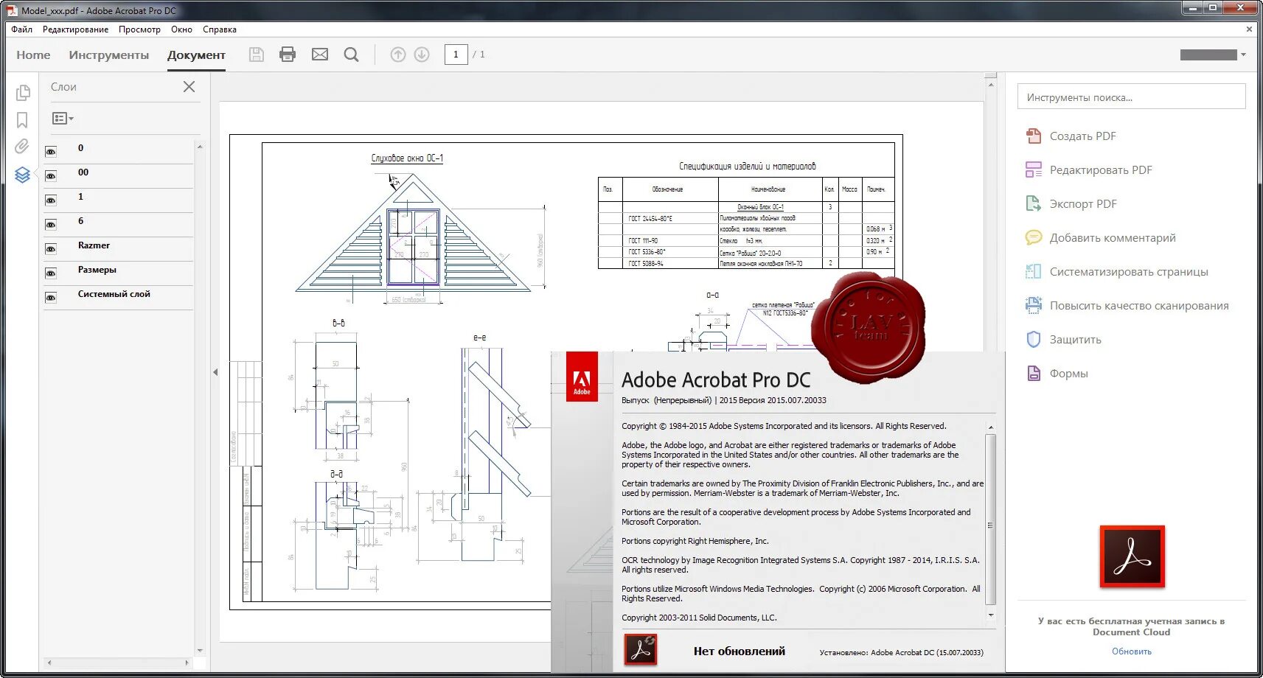1263x678 pixels.
Task: Hide layer 1 with eye icon
Action: 51,200
